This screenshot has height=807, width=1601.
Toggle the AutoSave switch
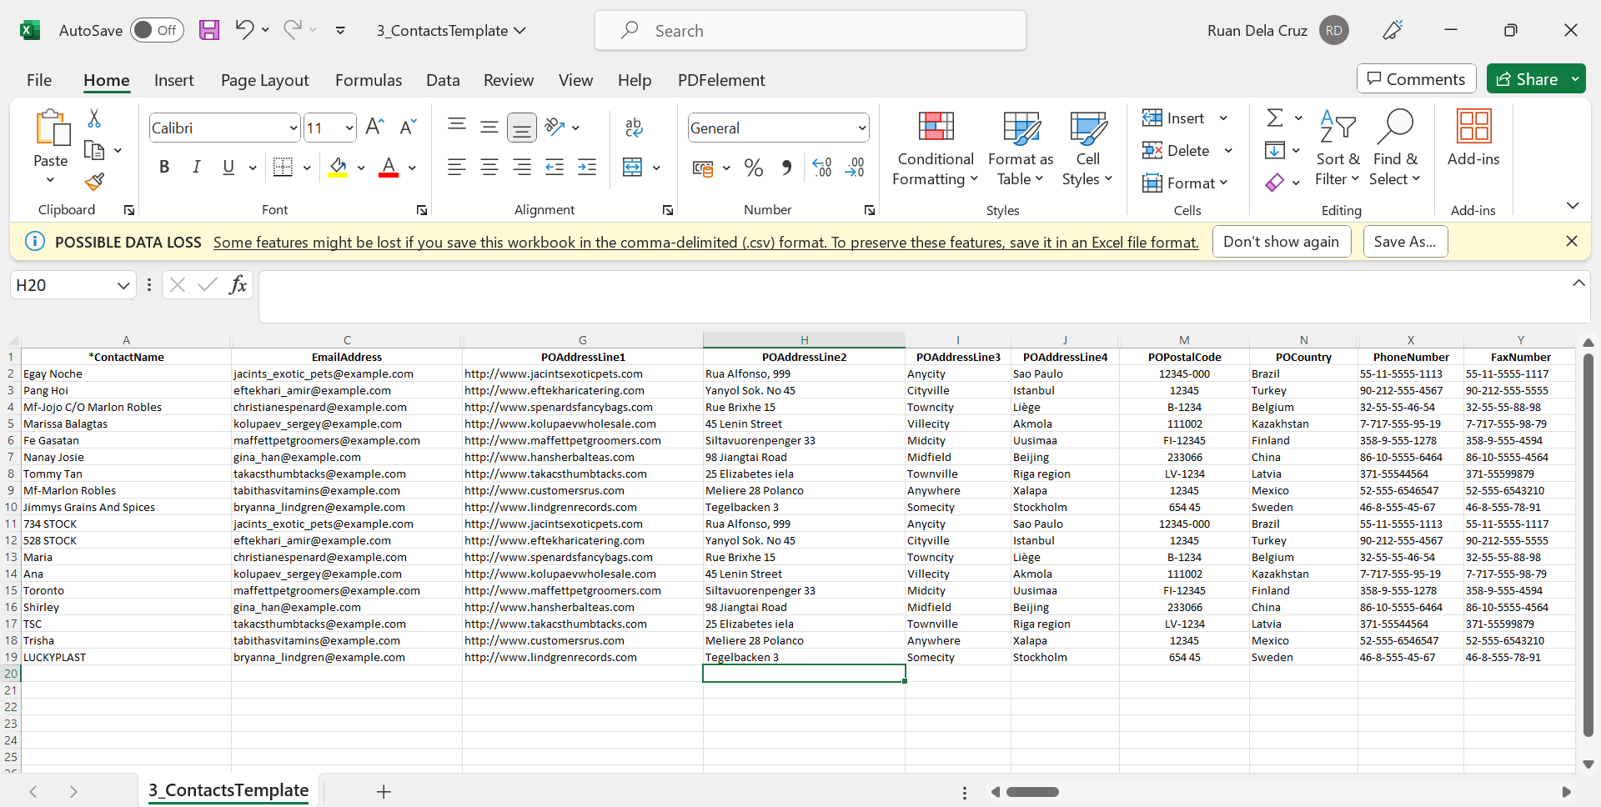coord(157,31)
